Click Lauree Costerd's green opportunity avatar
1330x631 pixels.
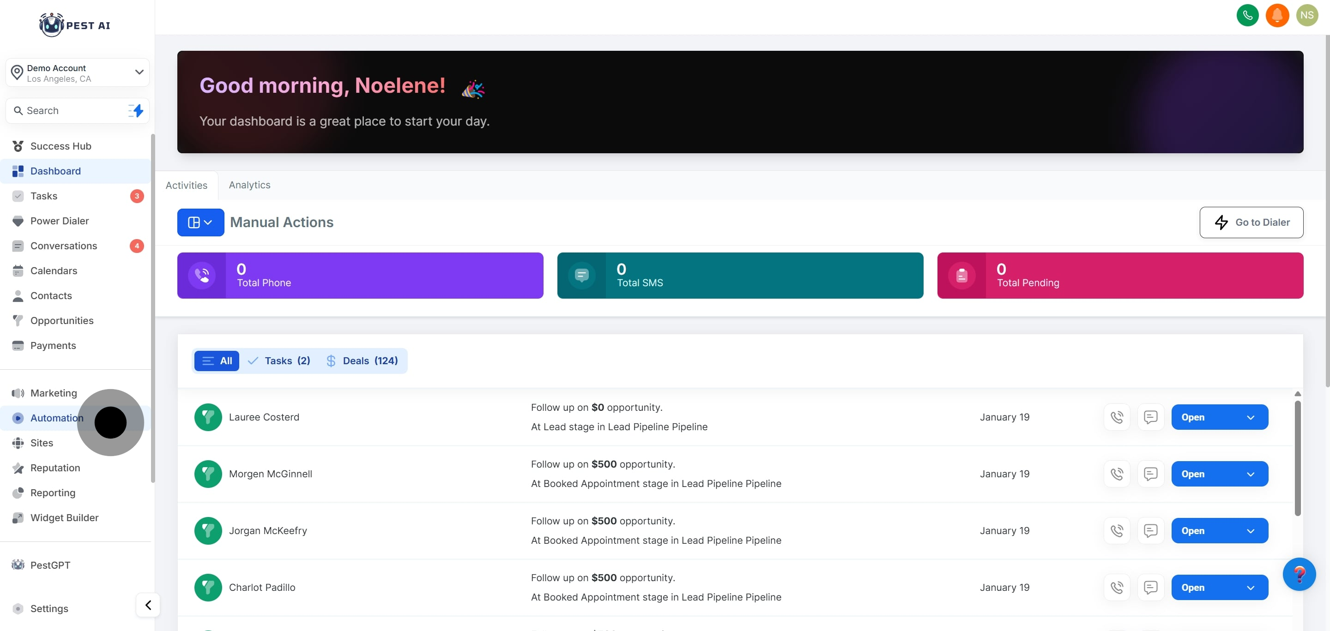coord(208,417)
